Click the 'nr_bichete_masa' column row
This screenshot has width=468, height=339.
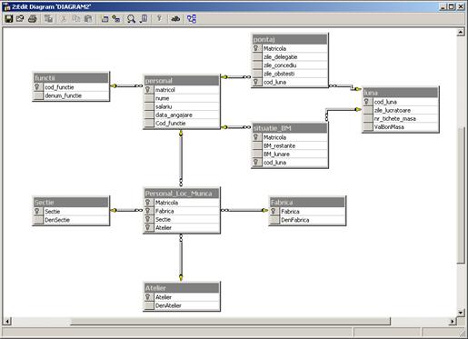click(401, 118)
